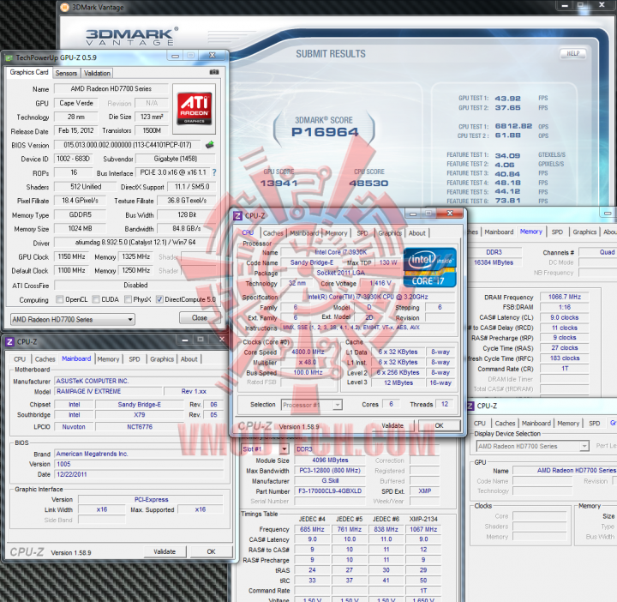Open the Memory tab in Mainboard CPU-Z window
The image size is (617, 602).
click(108, 359)
